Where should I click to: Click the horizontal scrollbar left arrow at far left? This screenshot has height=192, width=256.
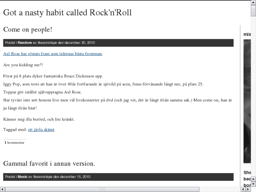(x=2, y=190)
